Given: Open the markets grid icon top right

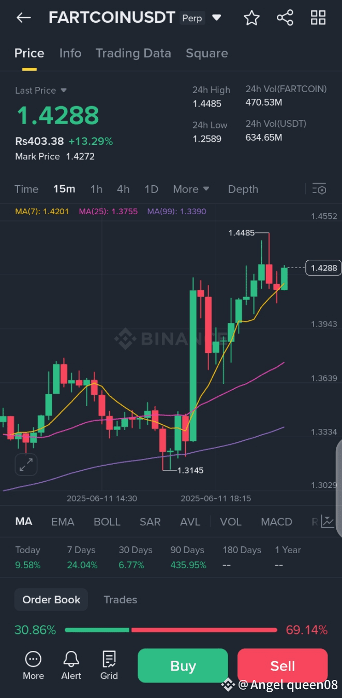Looking at the screenshot, I should pyautogui.click(x=318, y=17).
